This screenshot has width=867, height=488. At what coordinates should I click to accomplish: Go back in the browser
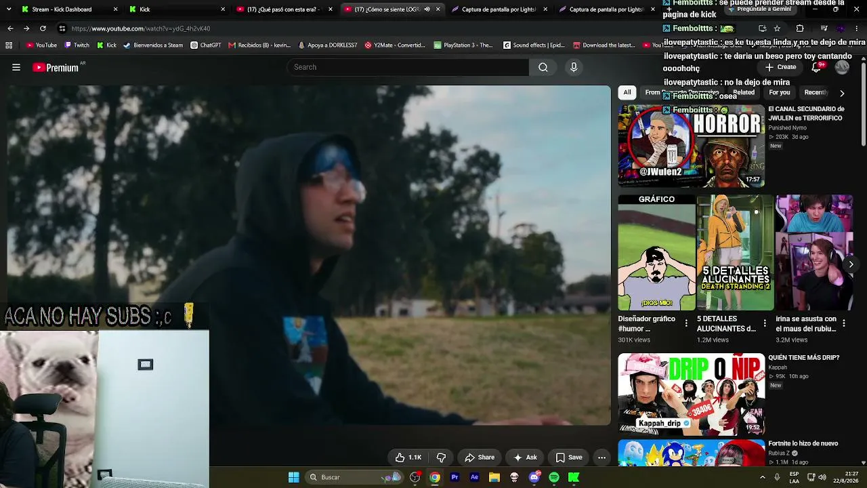[10, 28]
